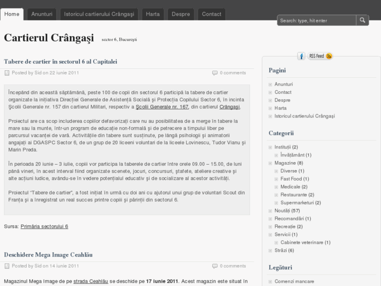Click the search magnifier icon button
The image size is (381, 286).
362,20
